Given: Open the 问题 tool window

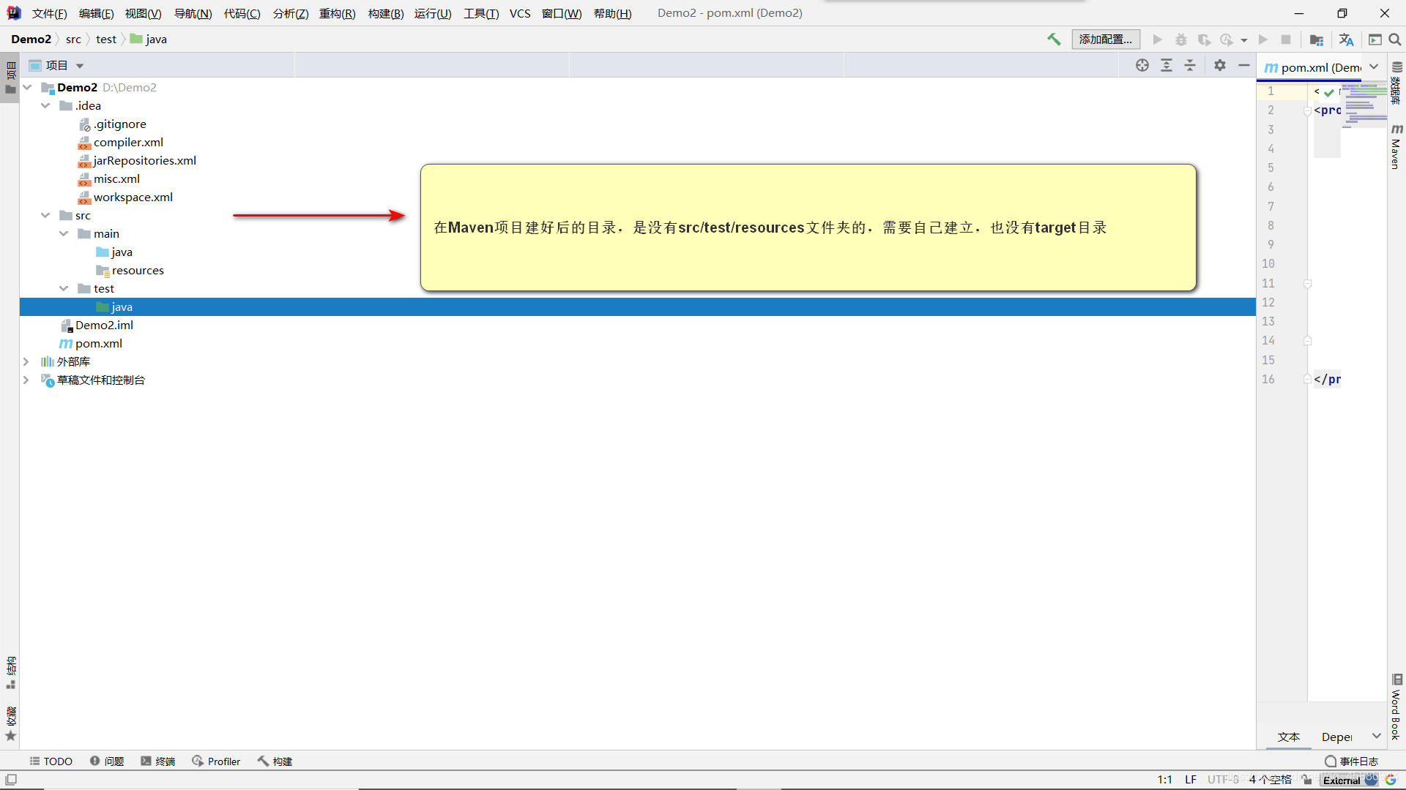Looking at the screenshot, I should click(x=107, y=761).
